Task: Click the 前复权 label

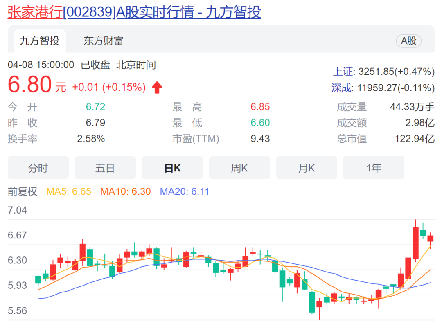Action: coord(23,191)
